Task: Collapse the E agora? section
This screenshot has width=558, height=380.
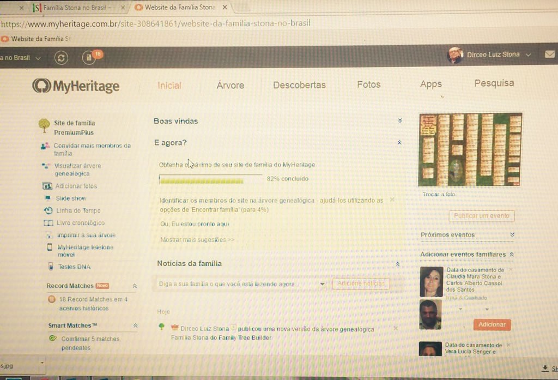Action: click(x=399, y=142)
